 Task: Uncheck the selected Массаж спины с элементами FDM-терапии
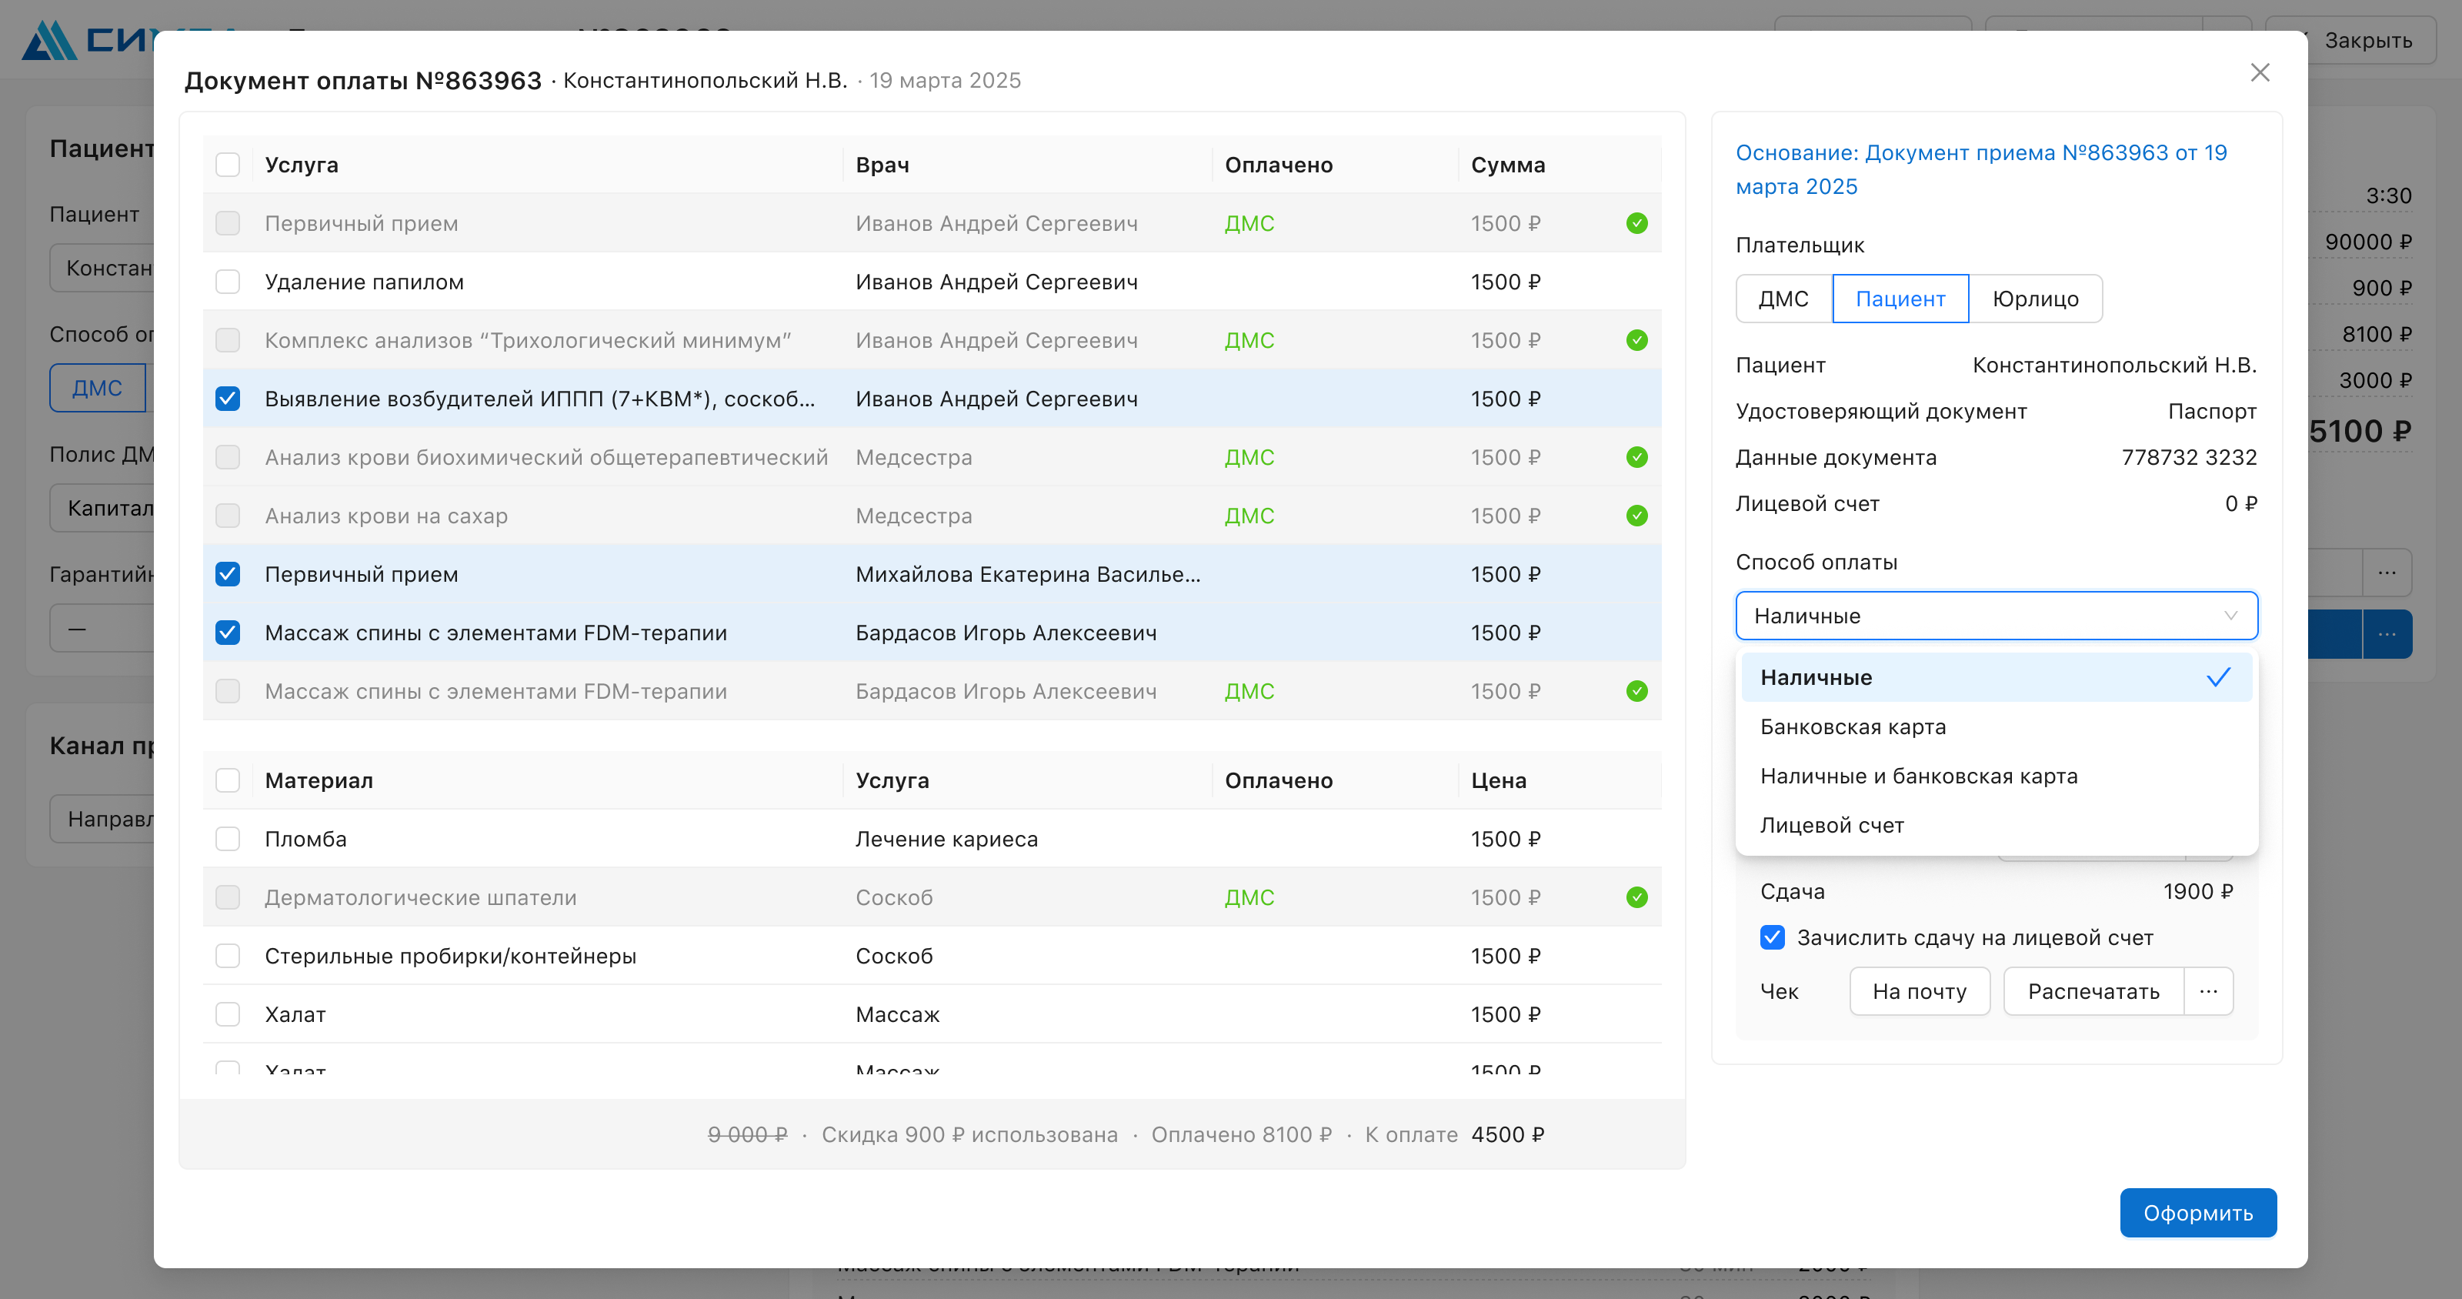tap(228, 633)
